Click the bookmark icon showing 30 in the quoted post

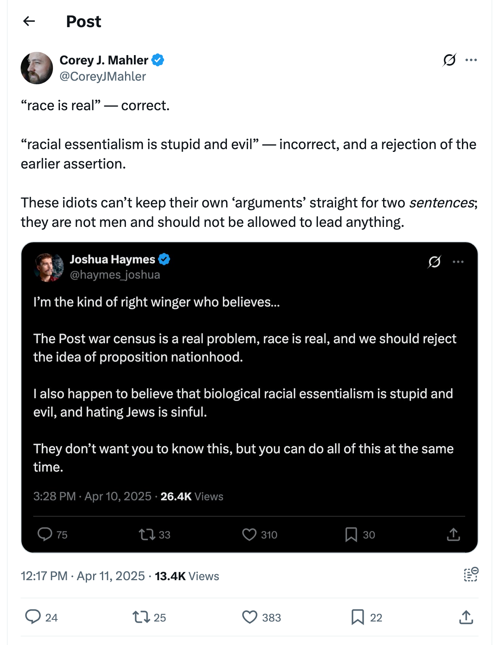pos(351,534)
